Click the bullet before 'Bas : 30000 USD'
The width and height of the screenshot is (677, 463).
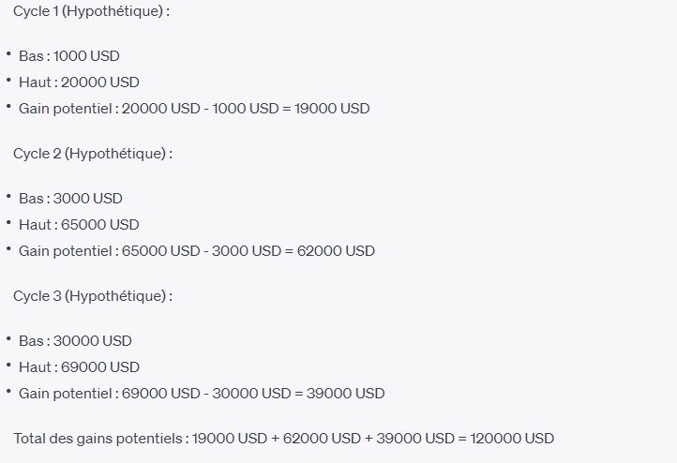(x=8, y=339)
